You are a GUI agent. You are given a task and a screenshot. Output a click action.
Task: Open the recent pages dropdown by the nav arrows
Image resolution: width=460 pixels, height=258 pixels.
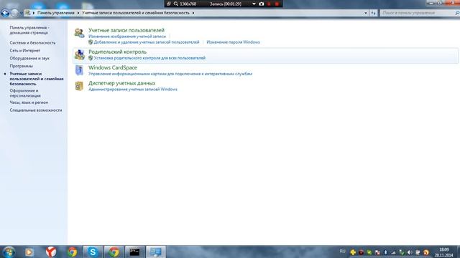(21, 13)
